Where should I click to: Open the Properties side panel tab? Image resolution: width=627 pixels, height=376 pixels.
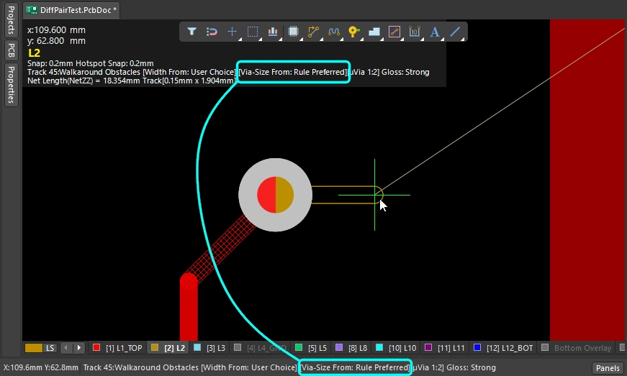(x=11, y=85)
